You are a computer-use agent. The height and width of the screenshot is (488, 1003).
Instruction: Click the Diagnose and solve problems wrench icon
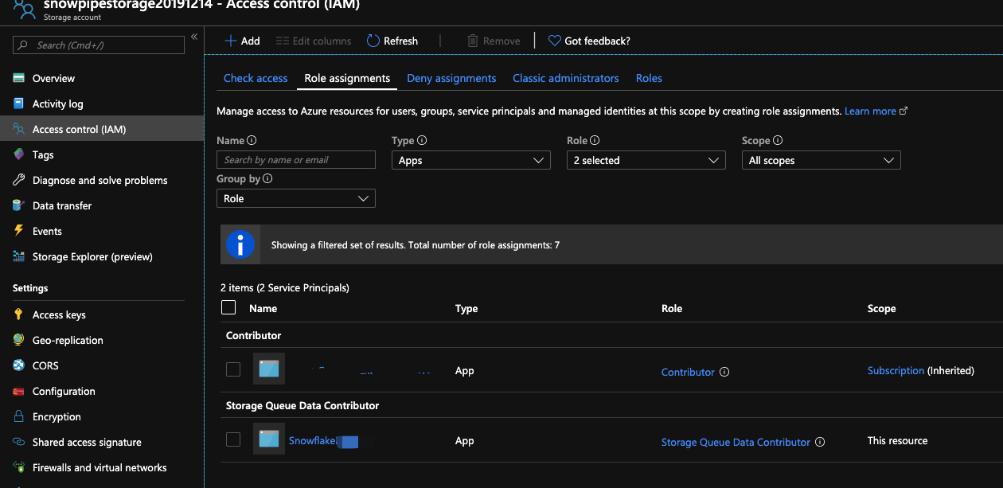click(x=18, y=180)
